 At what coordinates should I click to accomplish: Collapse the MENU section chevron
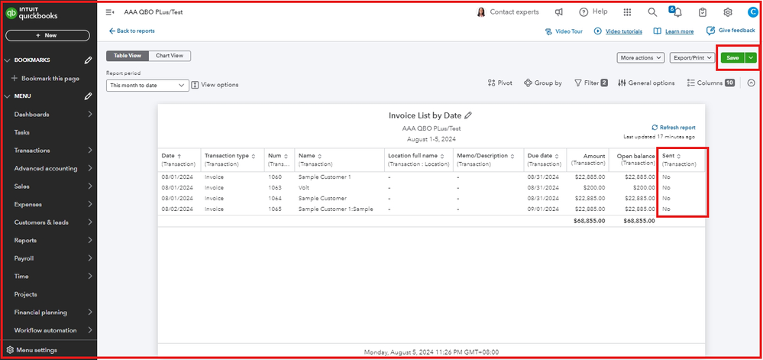pos(8,96)
